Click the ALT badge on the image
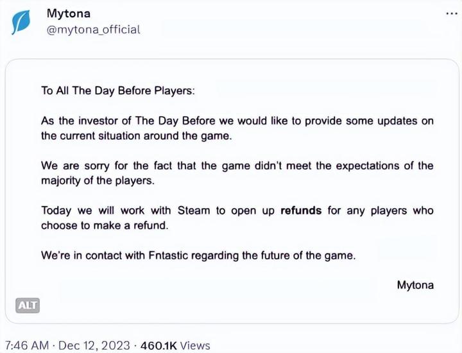 click(x=28, y=306)
